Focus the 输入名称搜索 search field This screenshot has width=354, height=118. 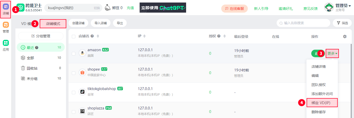(303, 23)
